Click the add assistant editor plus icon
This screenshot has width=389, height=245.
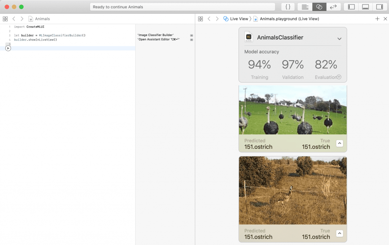pyautogui.click(x=377, y=19)
